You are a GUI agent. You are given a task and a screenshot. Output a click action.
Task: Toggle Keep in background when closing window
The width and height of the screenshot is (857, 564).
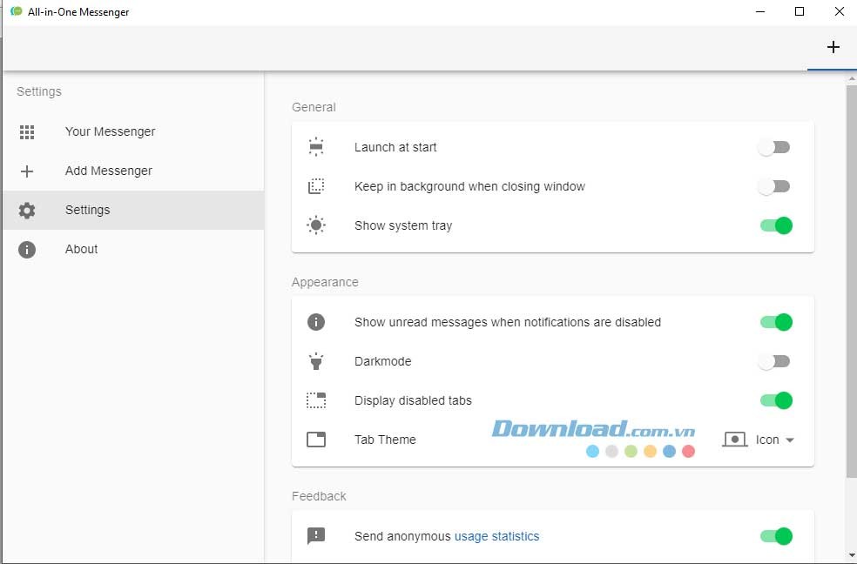[774, 187]
